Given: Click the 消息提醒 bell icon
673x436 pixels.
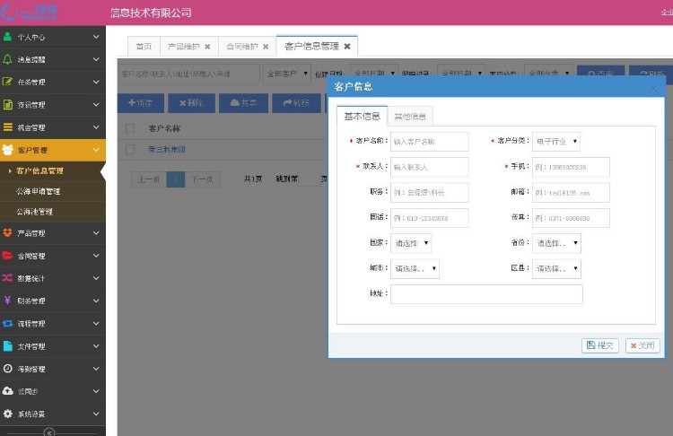Looking at the screenshot, I should point(7,59).
